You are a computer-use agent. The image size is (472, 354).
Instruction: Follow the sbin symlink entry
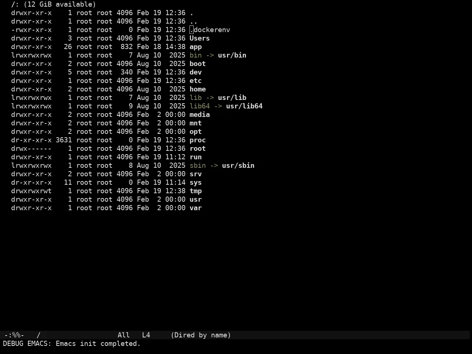click(198, 166)
